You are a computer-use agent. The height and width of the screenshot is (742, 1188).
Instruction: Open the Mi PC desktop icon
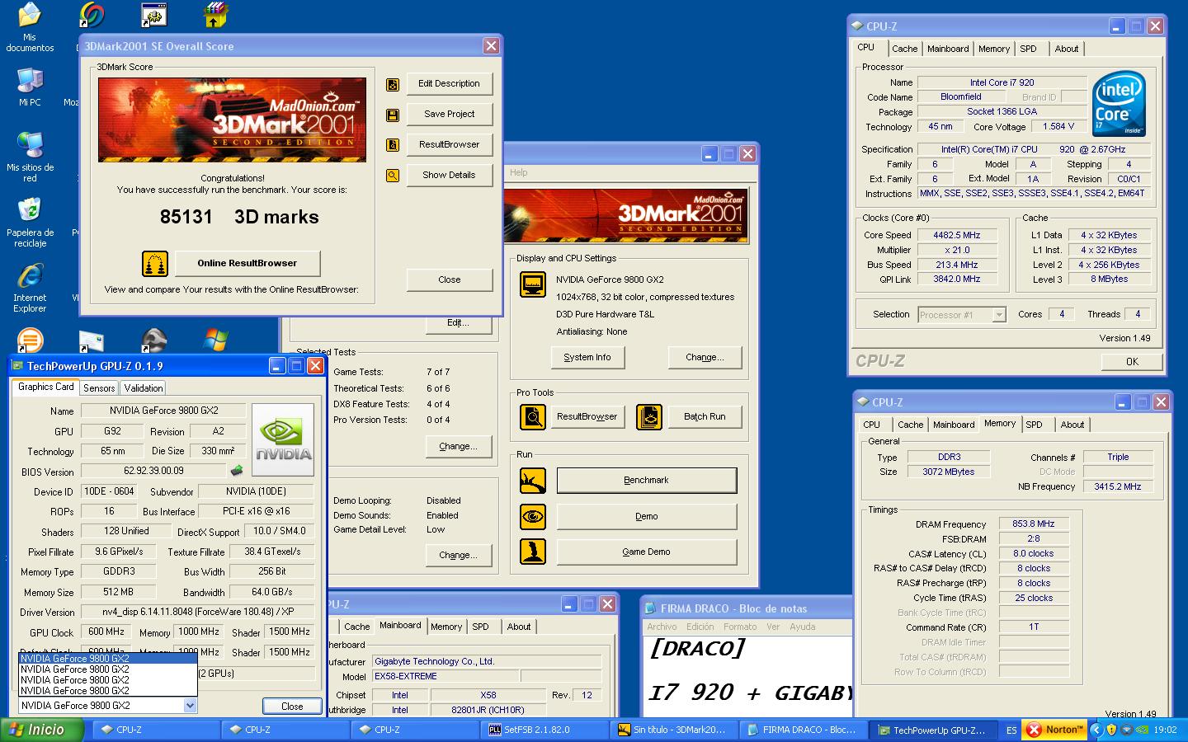click(30, 87)
